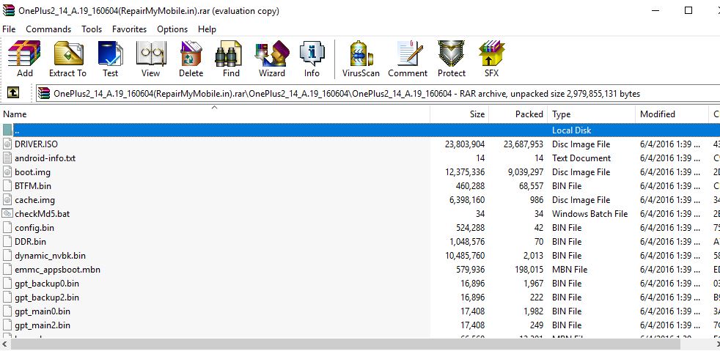The height and width of the screenshot is (351, 720).
Task: Click the Delete toolbar icon
Action: (191, 59)
